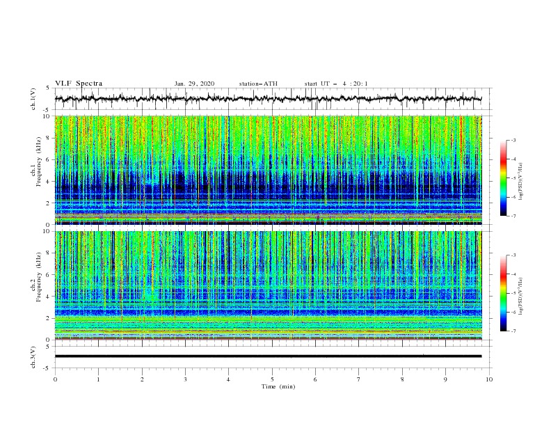The image size is (551, 426).
Task: Click the "5" volt tick of ch.1(V) panel
Action: coord(48,88)
